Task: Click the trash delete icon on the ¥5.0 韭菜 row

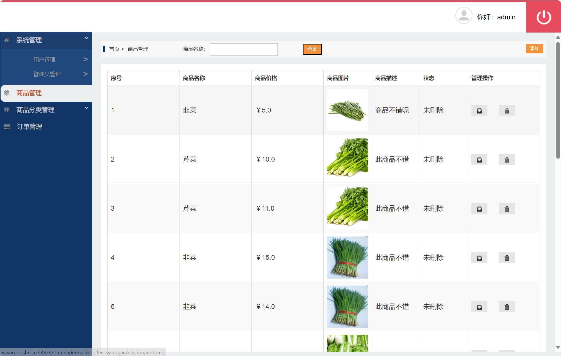Action: point(506,110)
